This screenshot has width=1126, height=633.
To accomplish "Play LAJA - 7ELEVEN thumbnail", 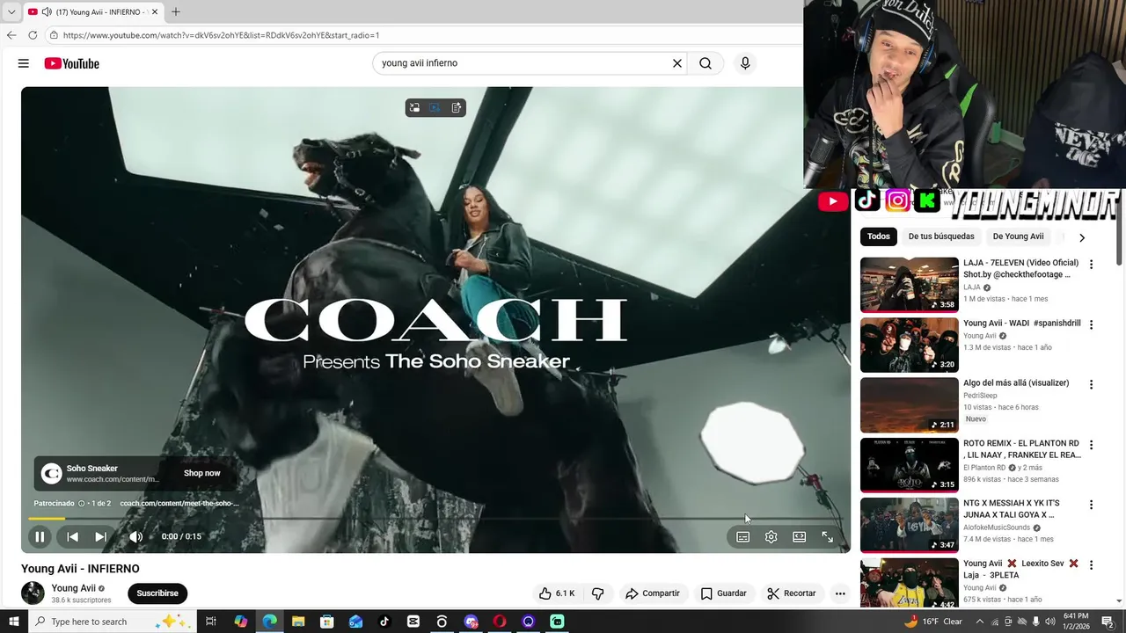I will (x=910, y=285).
